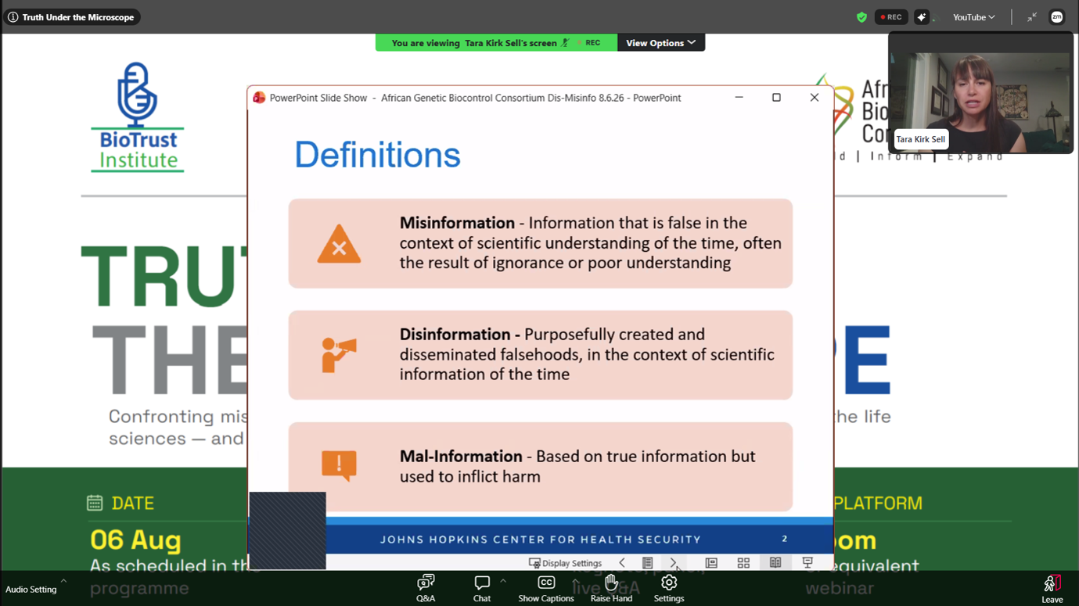Click the 'Definitions' slide heading

pyautogui.click(x=377, y=155)
